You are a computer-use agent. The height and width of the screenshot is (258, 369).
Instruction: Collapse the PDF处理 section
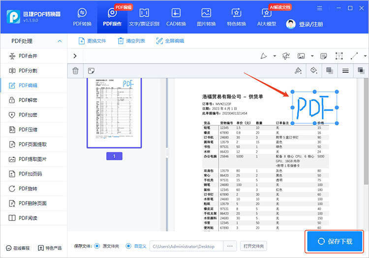pos(60,41)
